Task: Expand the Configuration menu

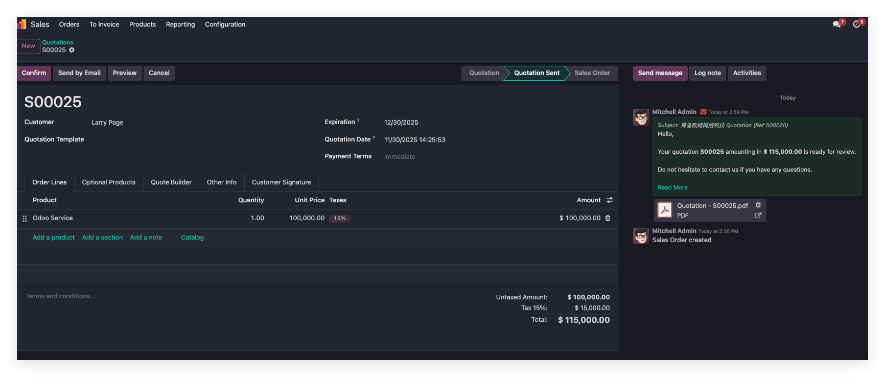Action: [x=225, y=25]
